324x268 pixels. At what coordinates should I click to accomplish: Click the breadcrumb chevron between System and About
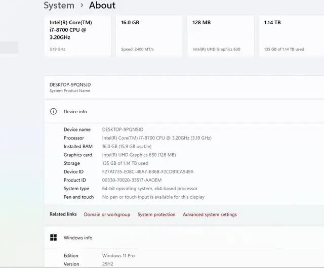[x=82, y=5]
